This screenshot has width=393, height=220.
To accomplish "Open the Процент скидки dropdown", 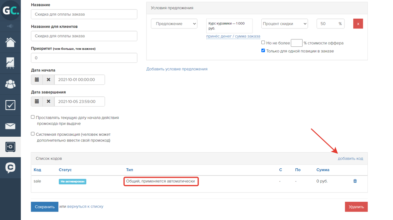I will pos(285,24).
